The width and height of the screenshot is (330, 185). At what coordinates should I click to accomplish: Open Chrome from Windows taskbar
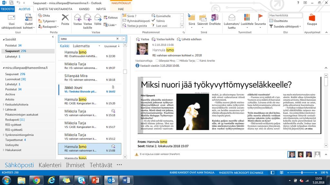tap(36, 180)
